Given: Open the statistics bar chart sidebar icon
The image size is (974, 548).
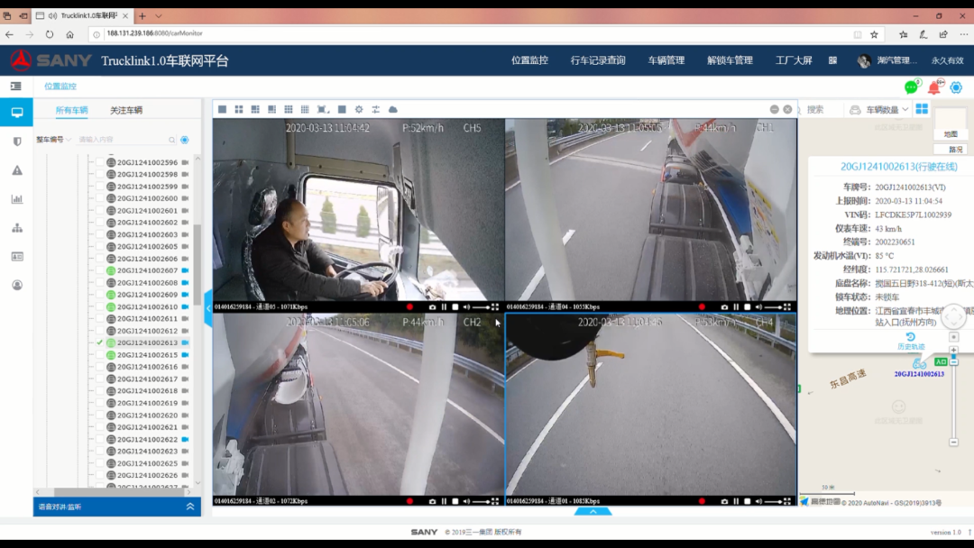Looking at the screenshot, I should (16, 199).
